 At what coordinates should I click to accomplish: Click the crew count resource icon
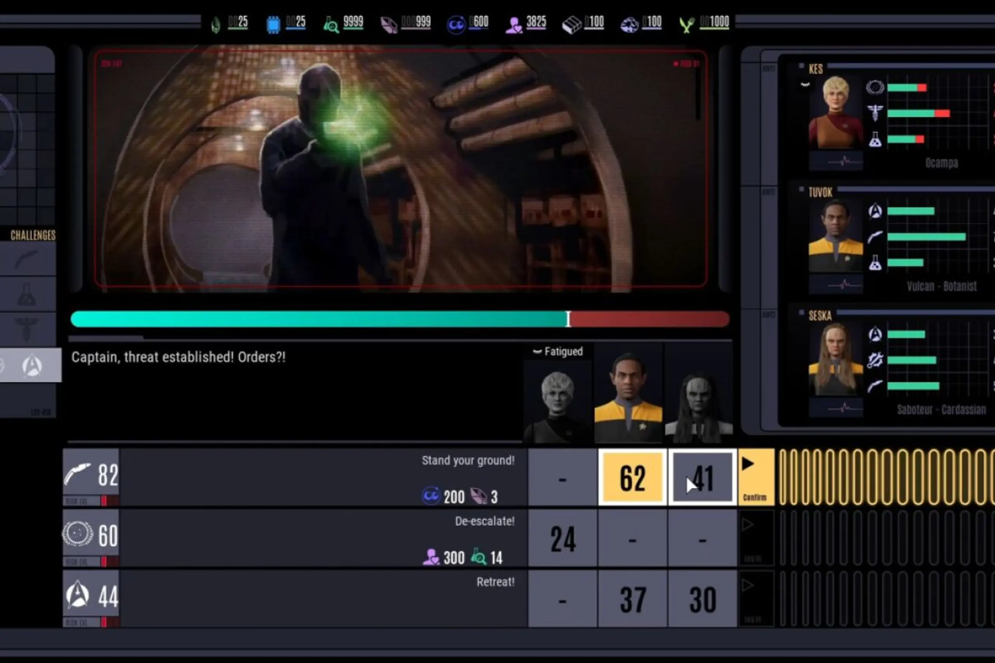(514, 24)
